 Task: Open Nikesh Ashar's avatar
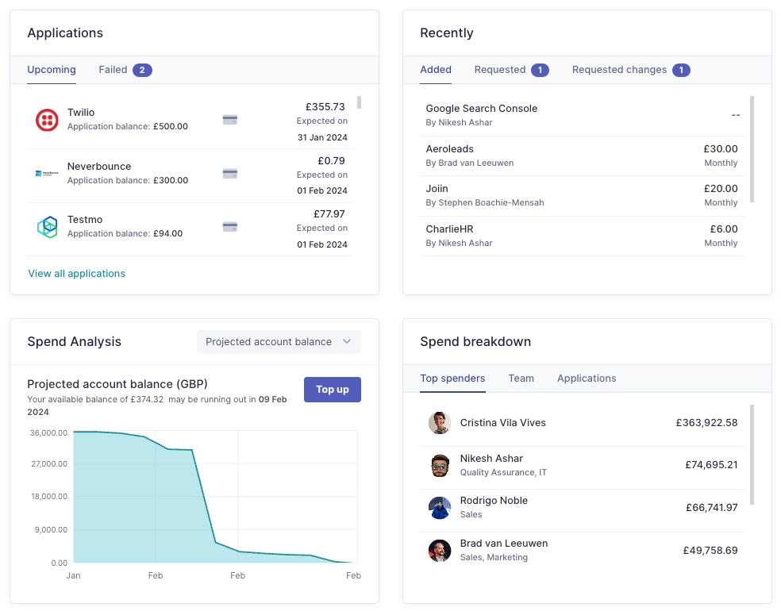[440, 465]
